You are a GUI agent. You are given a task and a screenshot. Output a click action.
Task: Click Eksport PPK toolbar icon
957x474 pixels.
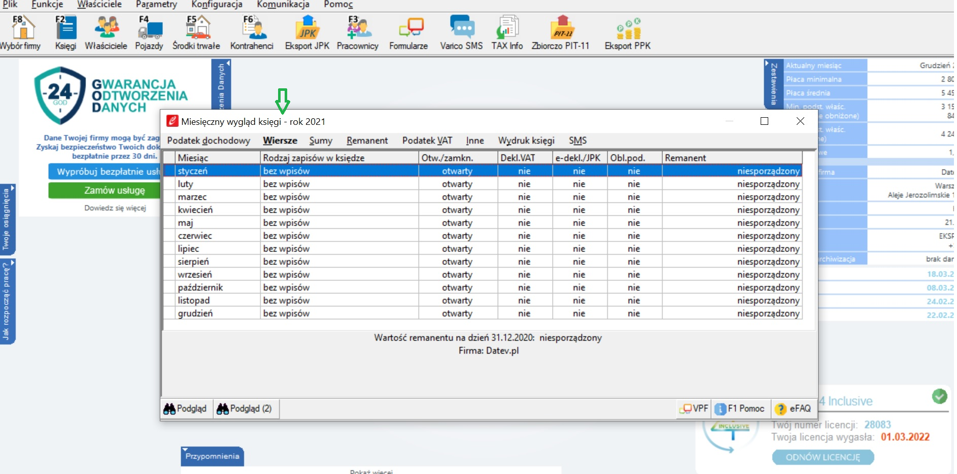(628, 32)
